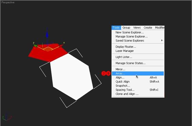This screenshot has width=192, height=126.
Task: Click the blue Z-axis gizmo arrow
Action: point(47,35)
